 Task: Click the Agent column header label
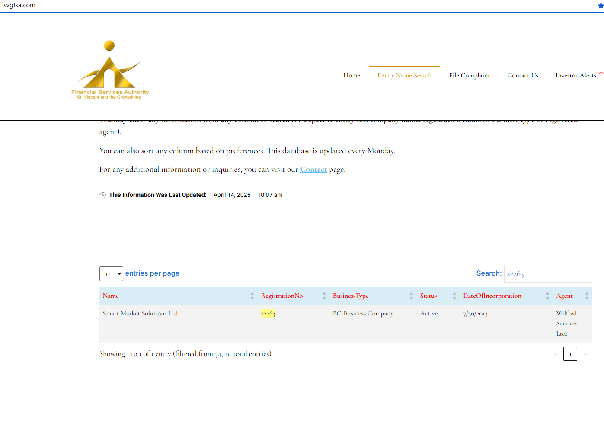click(x=565, y=296)
